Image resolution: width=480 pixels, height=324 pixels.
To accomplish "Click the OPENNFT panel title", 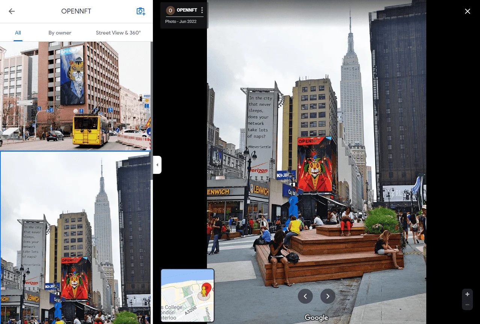I will click(76, 11).
